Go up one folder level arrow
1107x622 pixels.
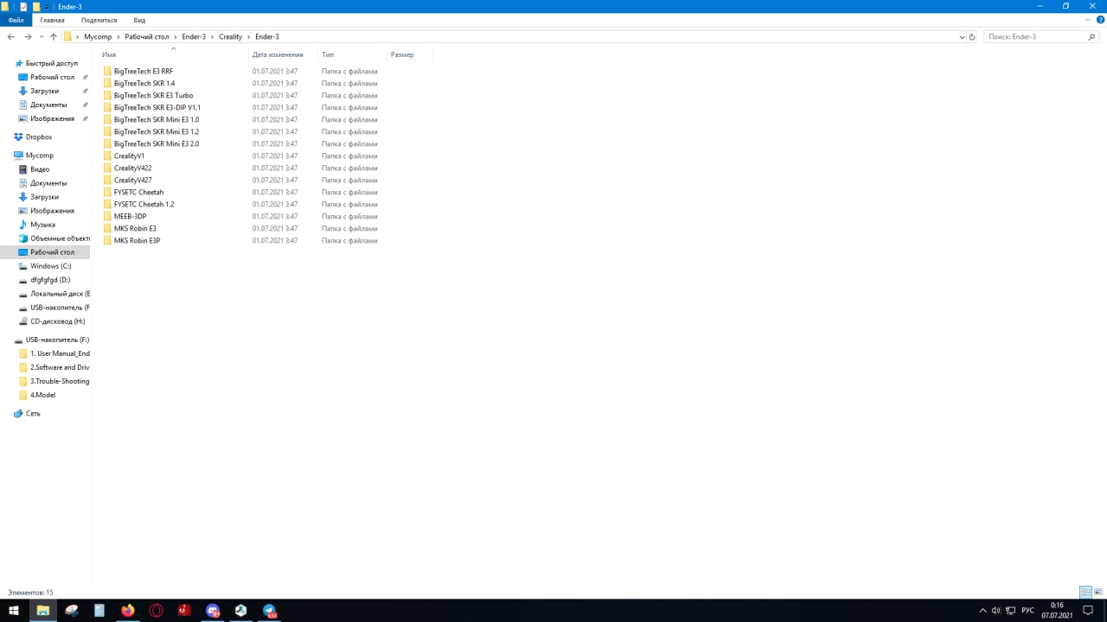[53, 37]
